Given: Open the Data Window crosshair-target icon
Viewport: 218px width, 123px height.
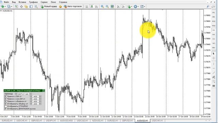Looking at the screenshot, I should [x=21, y=6].
